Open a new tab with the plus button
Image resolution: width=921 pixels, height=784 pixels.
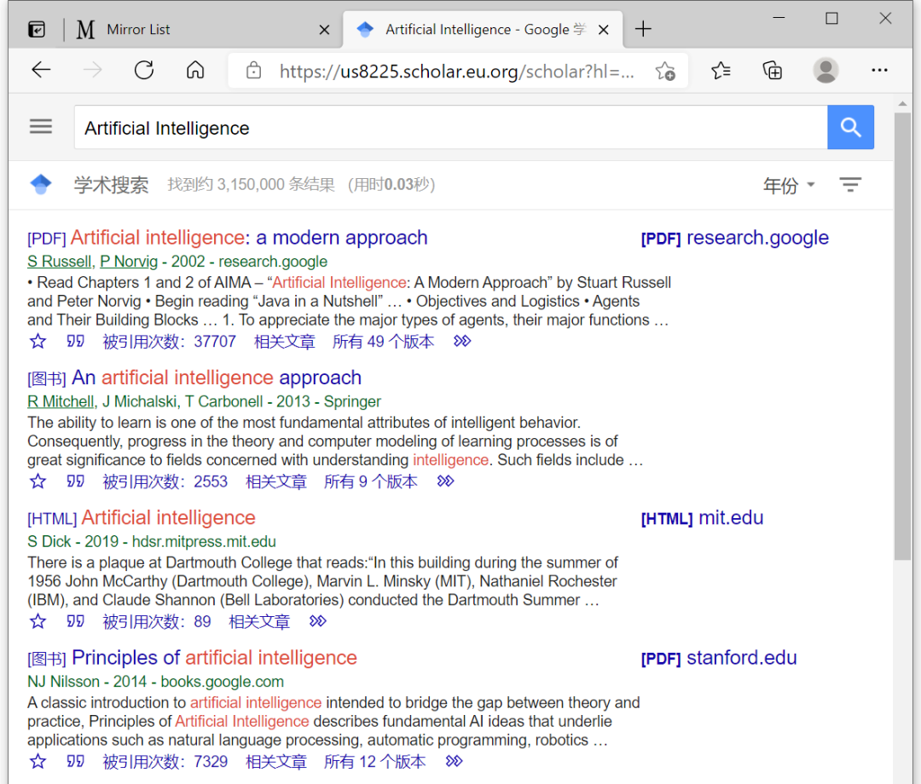coord(643,29)
